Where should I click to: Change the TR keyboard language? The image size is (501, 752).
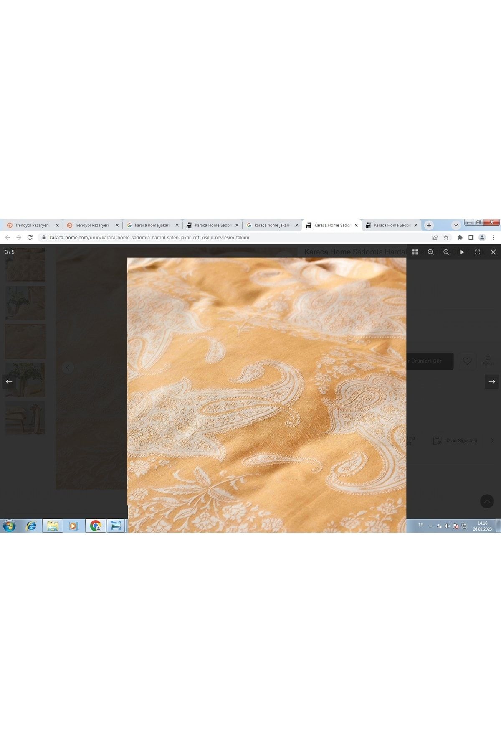coord(421,525)
